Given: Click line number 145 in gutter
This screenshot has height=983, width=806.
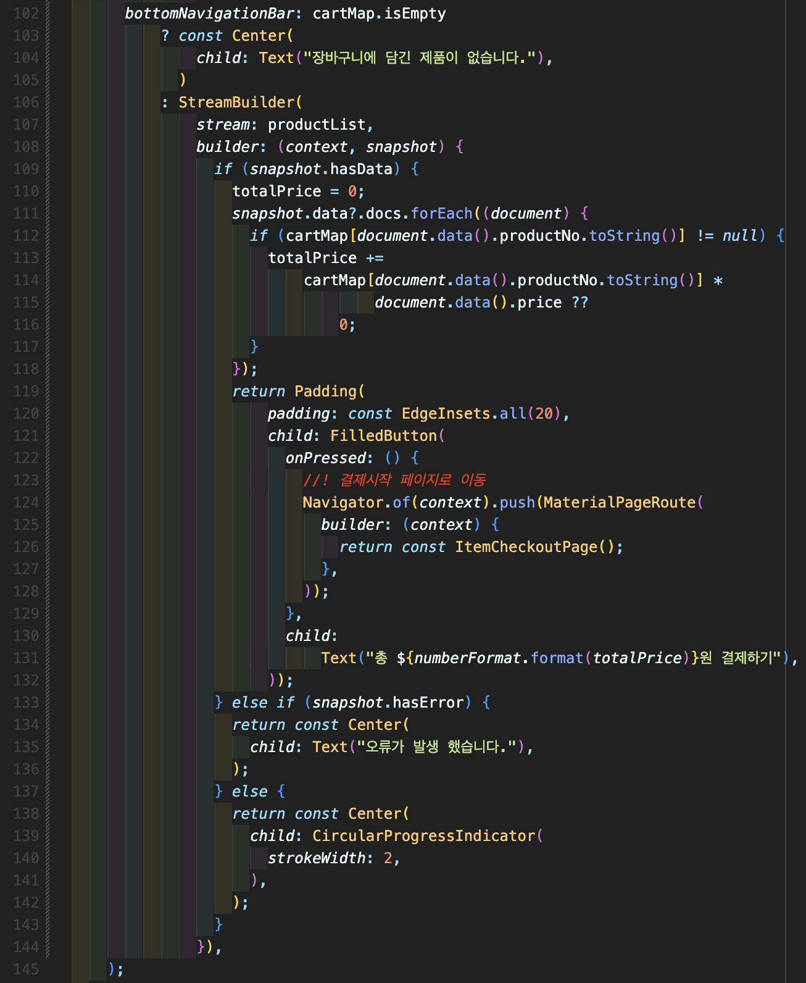Looking at the screenshot, I should point(26,969).
